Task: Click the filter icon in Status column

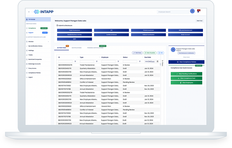Action: (140, 61)
